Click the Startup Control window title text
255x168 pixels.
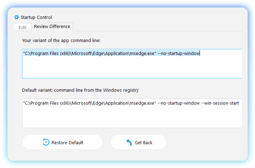click(x=36, y=17)
